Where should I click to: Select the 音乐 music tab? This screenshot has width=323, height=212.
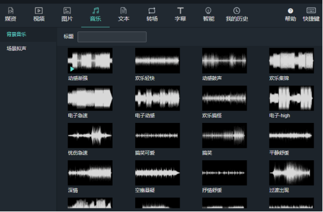[x=96, y=15]
